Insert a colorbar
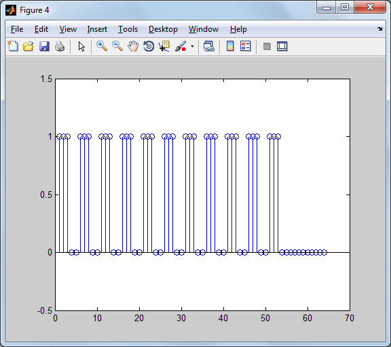391x347 pixels. pyautogui.click(x=230, y=46)
